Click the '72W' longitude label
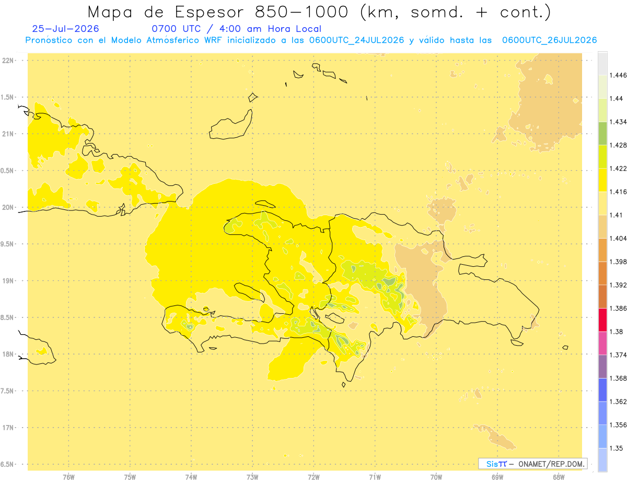 pyautogui.click(x=313, y=477)
